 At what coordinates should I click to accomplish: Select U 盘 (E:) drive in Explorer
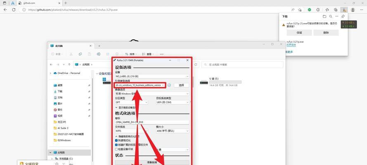220,82
